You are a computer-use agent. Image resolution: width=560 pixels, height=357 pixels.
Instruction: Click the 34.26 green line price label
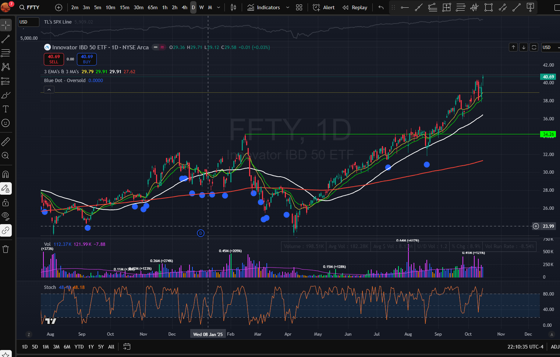(x=548, y=134)
